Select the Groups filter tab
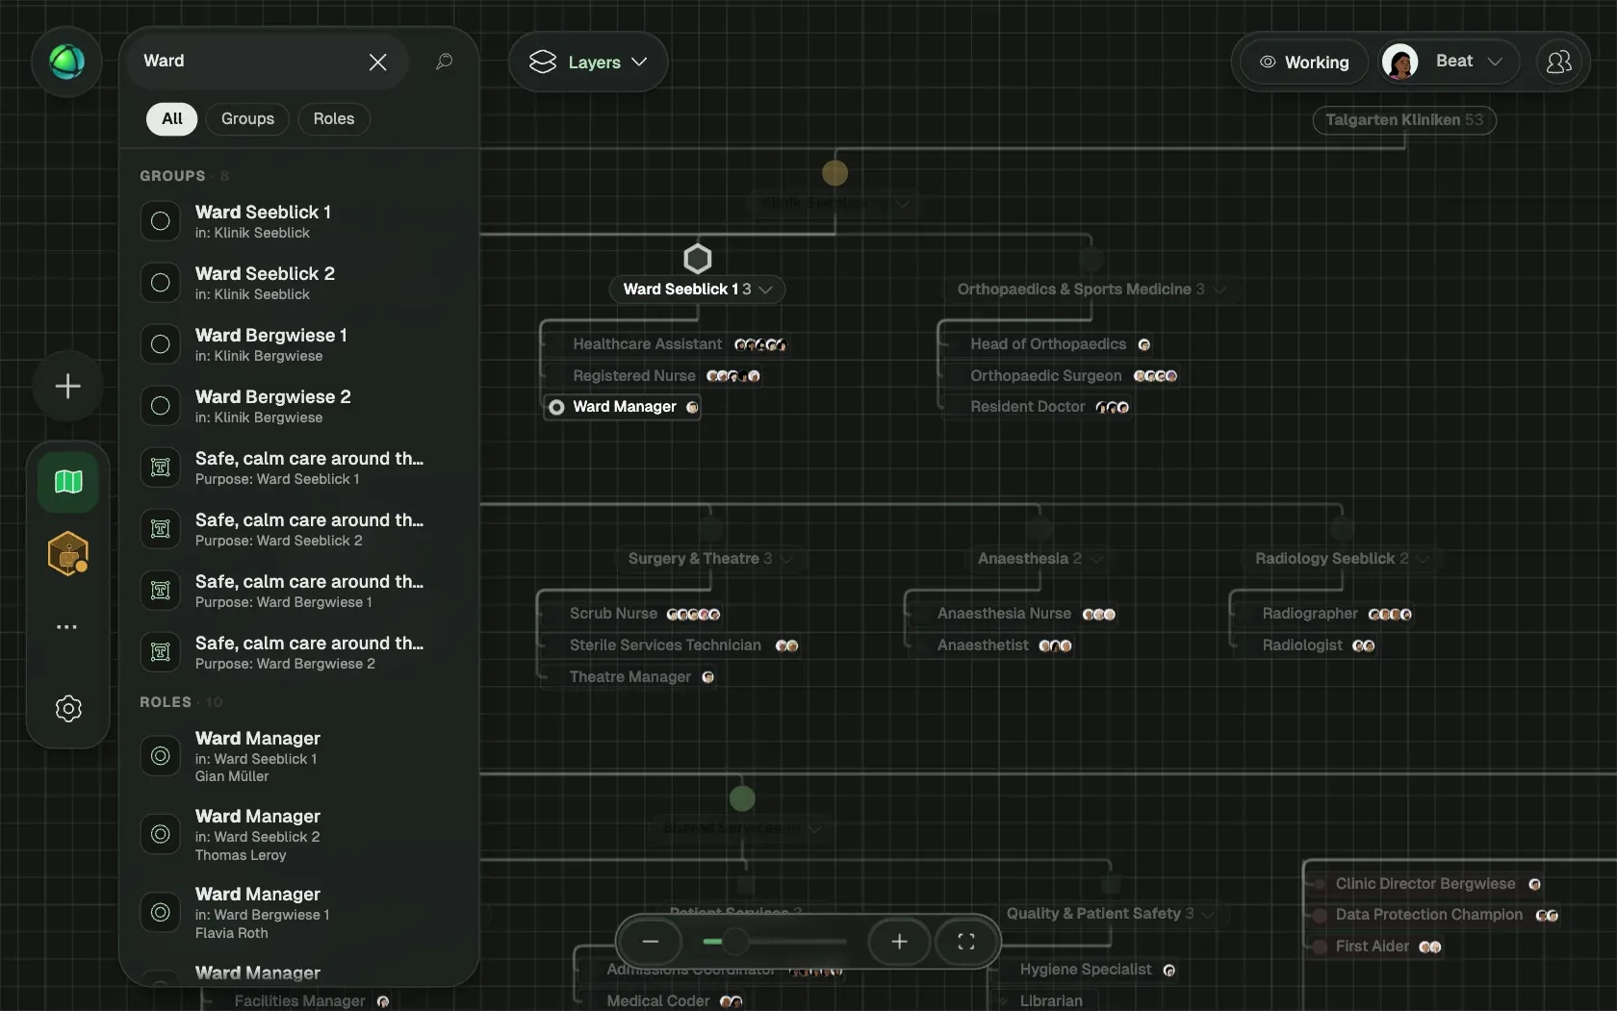Screen dimensions: 1617x1011 247,118
